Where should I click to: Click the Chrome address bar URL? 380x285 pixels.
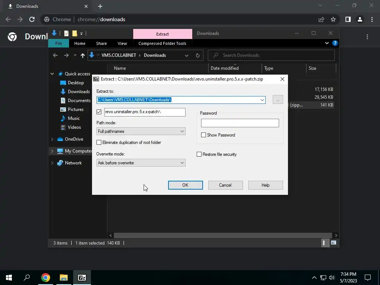(x=101, y=19)
